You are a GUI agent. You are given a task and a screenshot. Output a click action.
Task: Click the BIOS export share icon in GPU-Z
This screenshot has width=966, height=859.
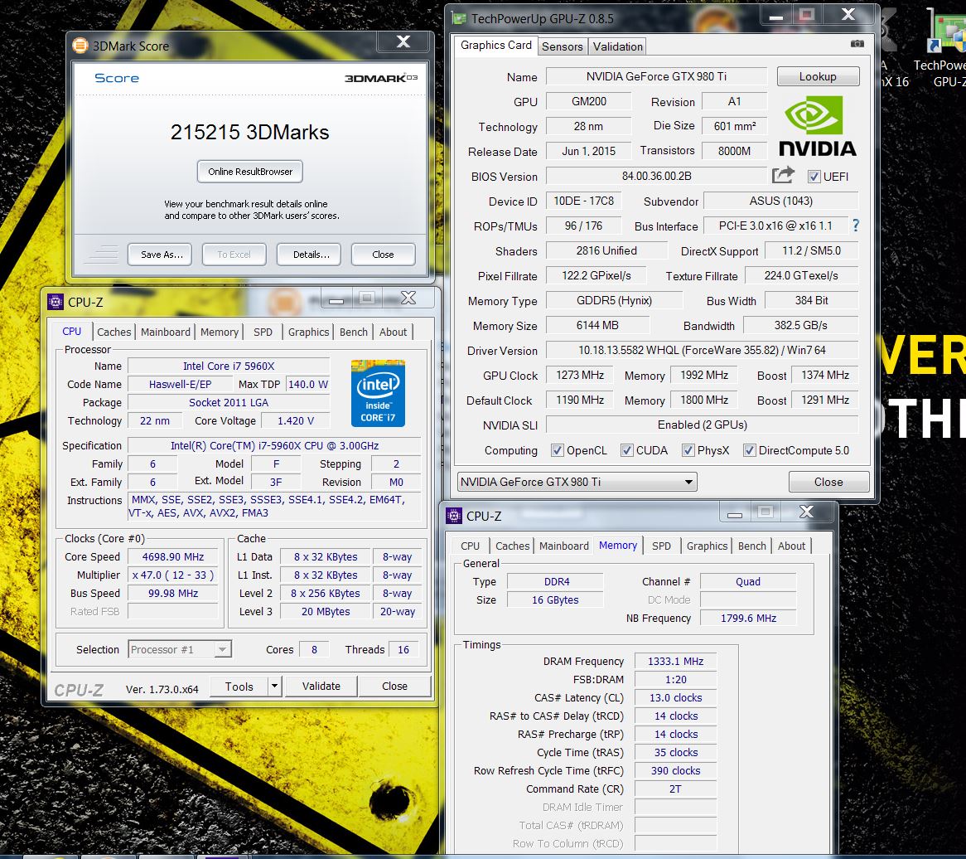[783, 175]
